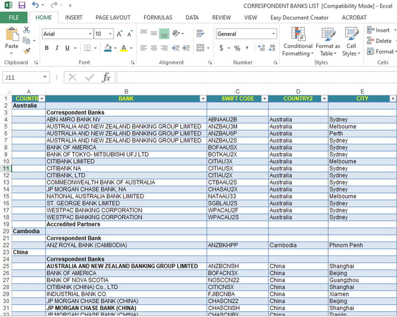Switch to the PAGE LAYOUT tab
Screen dimensions: 397x317
click(113, 17)
